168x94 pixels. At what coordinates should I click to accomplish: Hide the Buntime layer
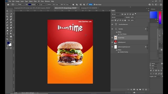click(112, 29)
